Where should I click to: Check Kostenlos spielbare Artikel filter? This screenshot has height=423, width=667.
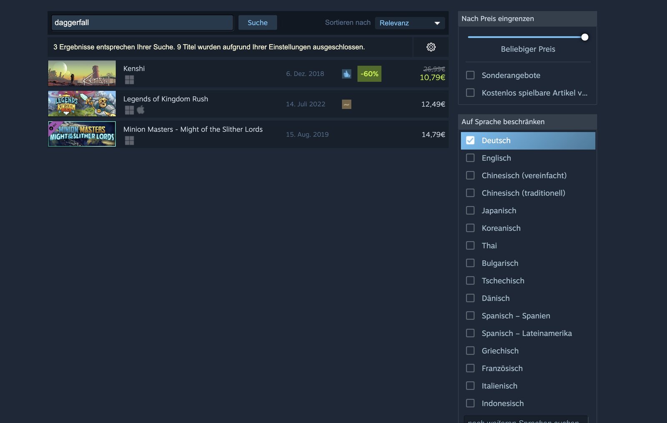tap(470, 93)
